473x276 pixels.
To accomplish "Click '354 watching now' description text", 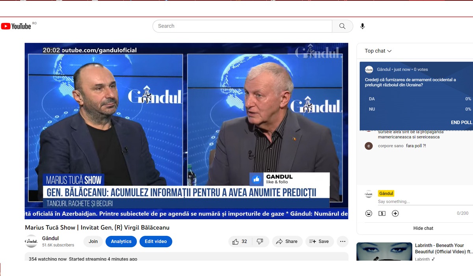I will tap(48, 259).
